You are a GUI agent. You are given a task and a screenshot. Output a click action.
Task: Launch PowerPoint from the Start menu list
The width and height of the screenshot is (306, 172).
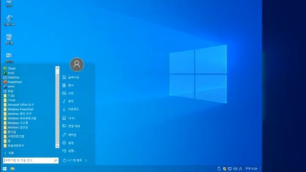[12, 82]
